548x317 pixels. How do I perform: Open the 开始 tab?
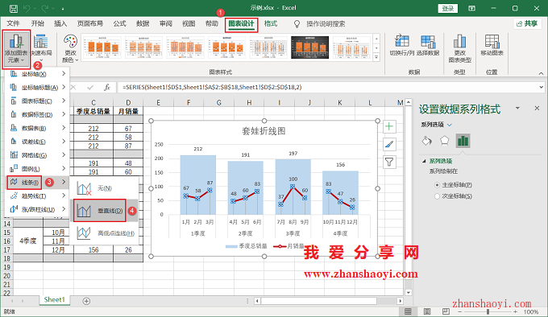(x=37, y=23)
